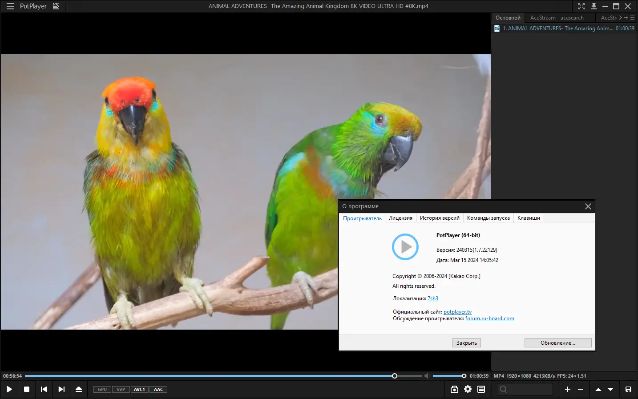Stop the video playback
The width and height of the screenshot is (638, 399).
click(27, 389)
